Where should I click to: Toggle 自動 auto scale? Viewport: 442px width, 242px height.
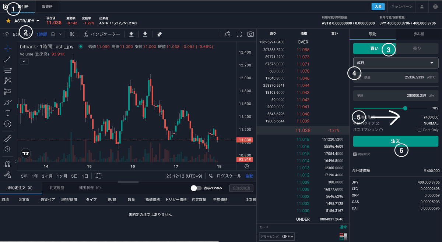point(249,176)
